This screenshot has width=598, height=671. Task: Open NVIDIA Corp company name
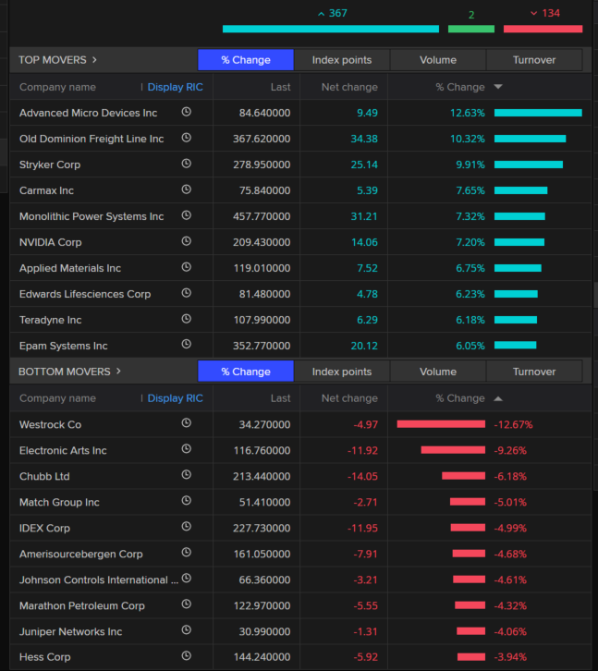[x=50, y=242]
